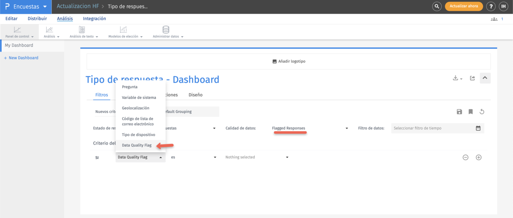This screenshot has height=218, width=513.
Task: Open the Estado de respuestas dropdown
Action: point(191,128)
